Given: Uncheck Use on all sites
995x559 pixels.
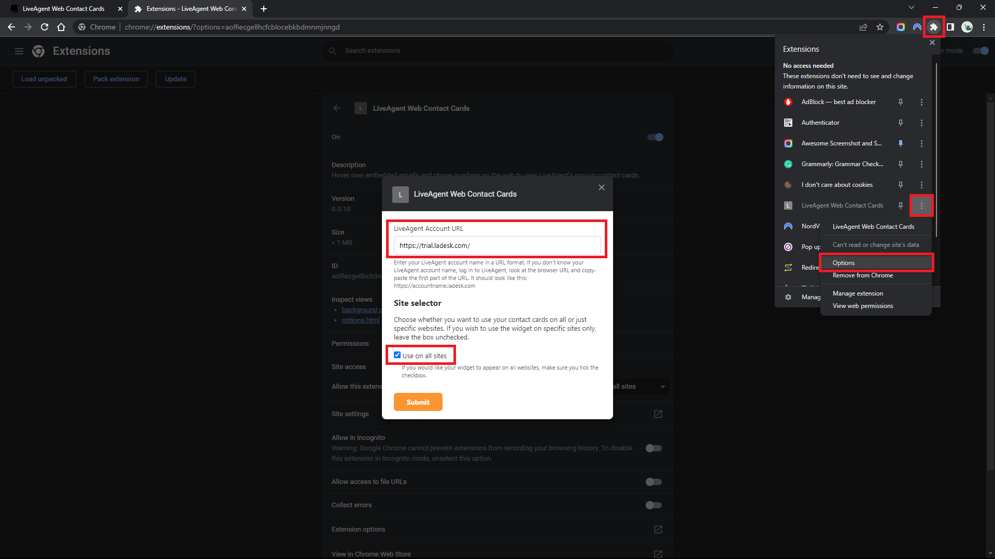Looking at the screenshot, I should point(397,355).
